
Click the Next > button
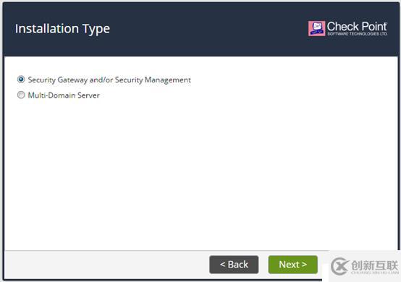[293, 265]
